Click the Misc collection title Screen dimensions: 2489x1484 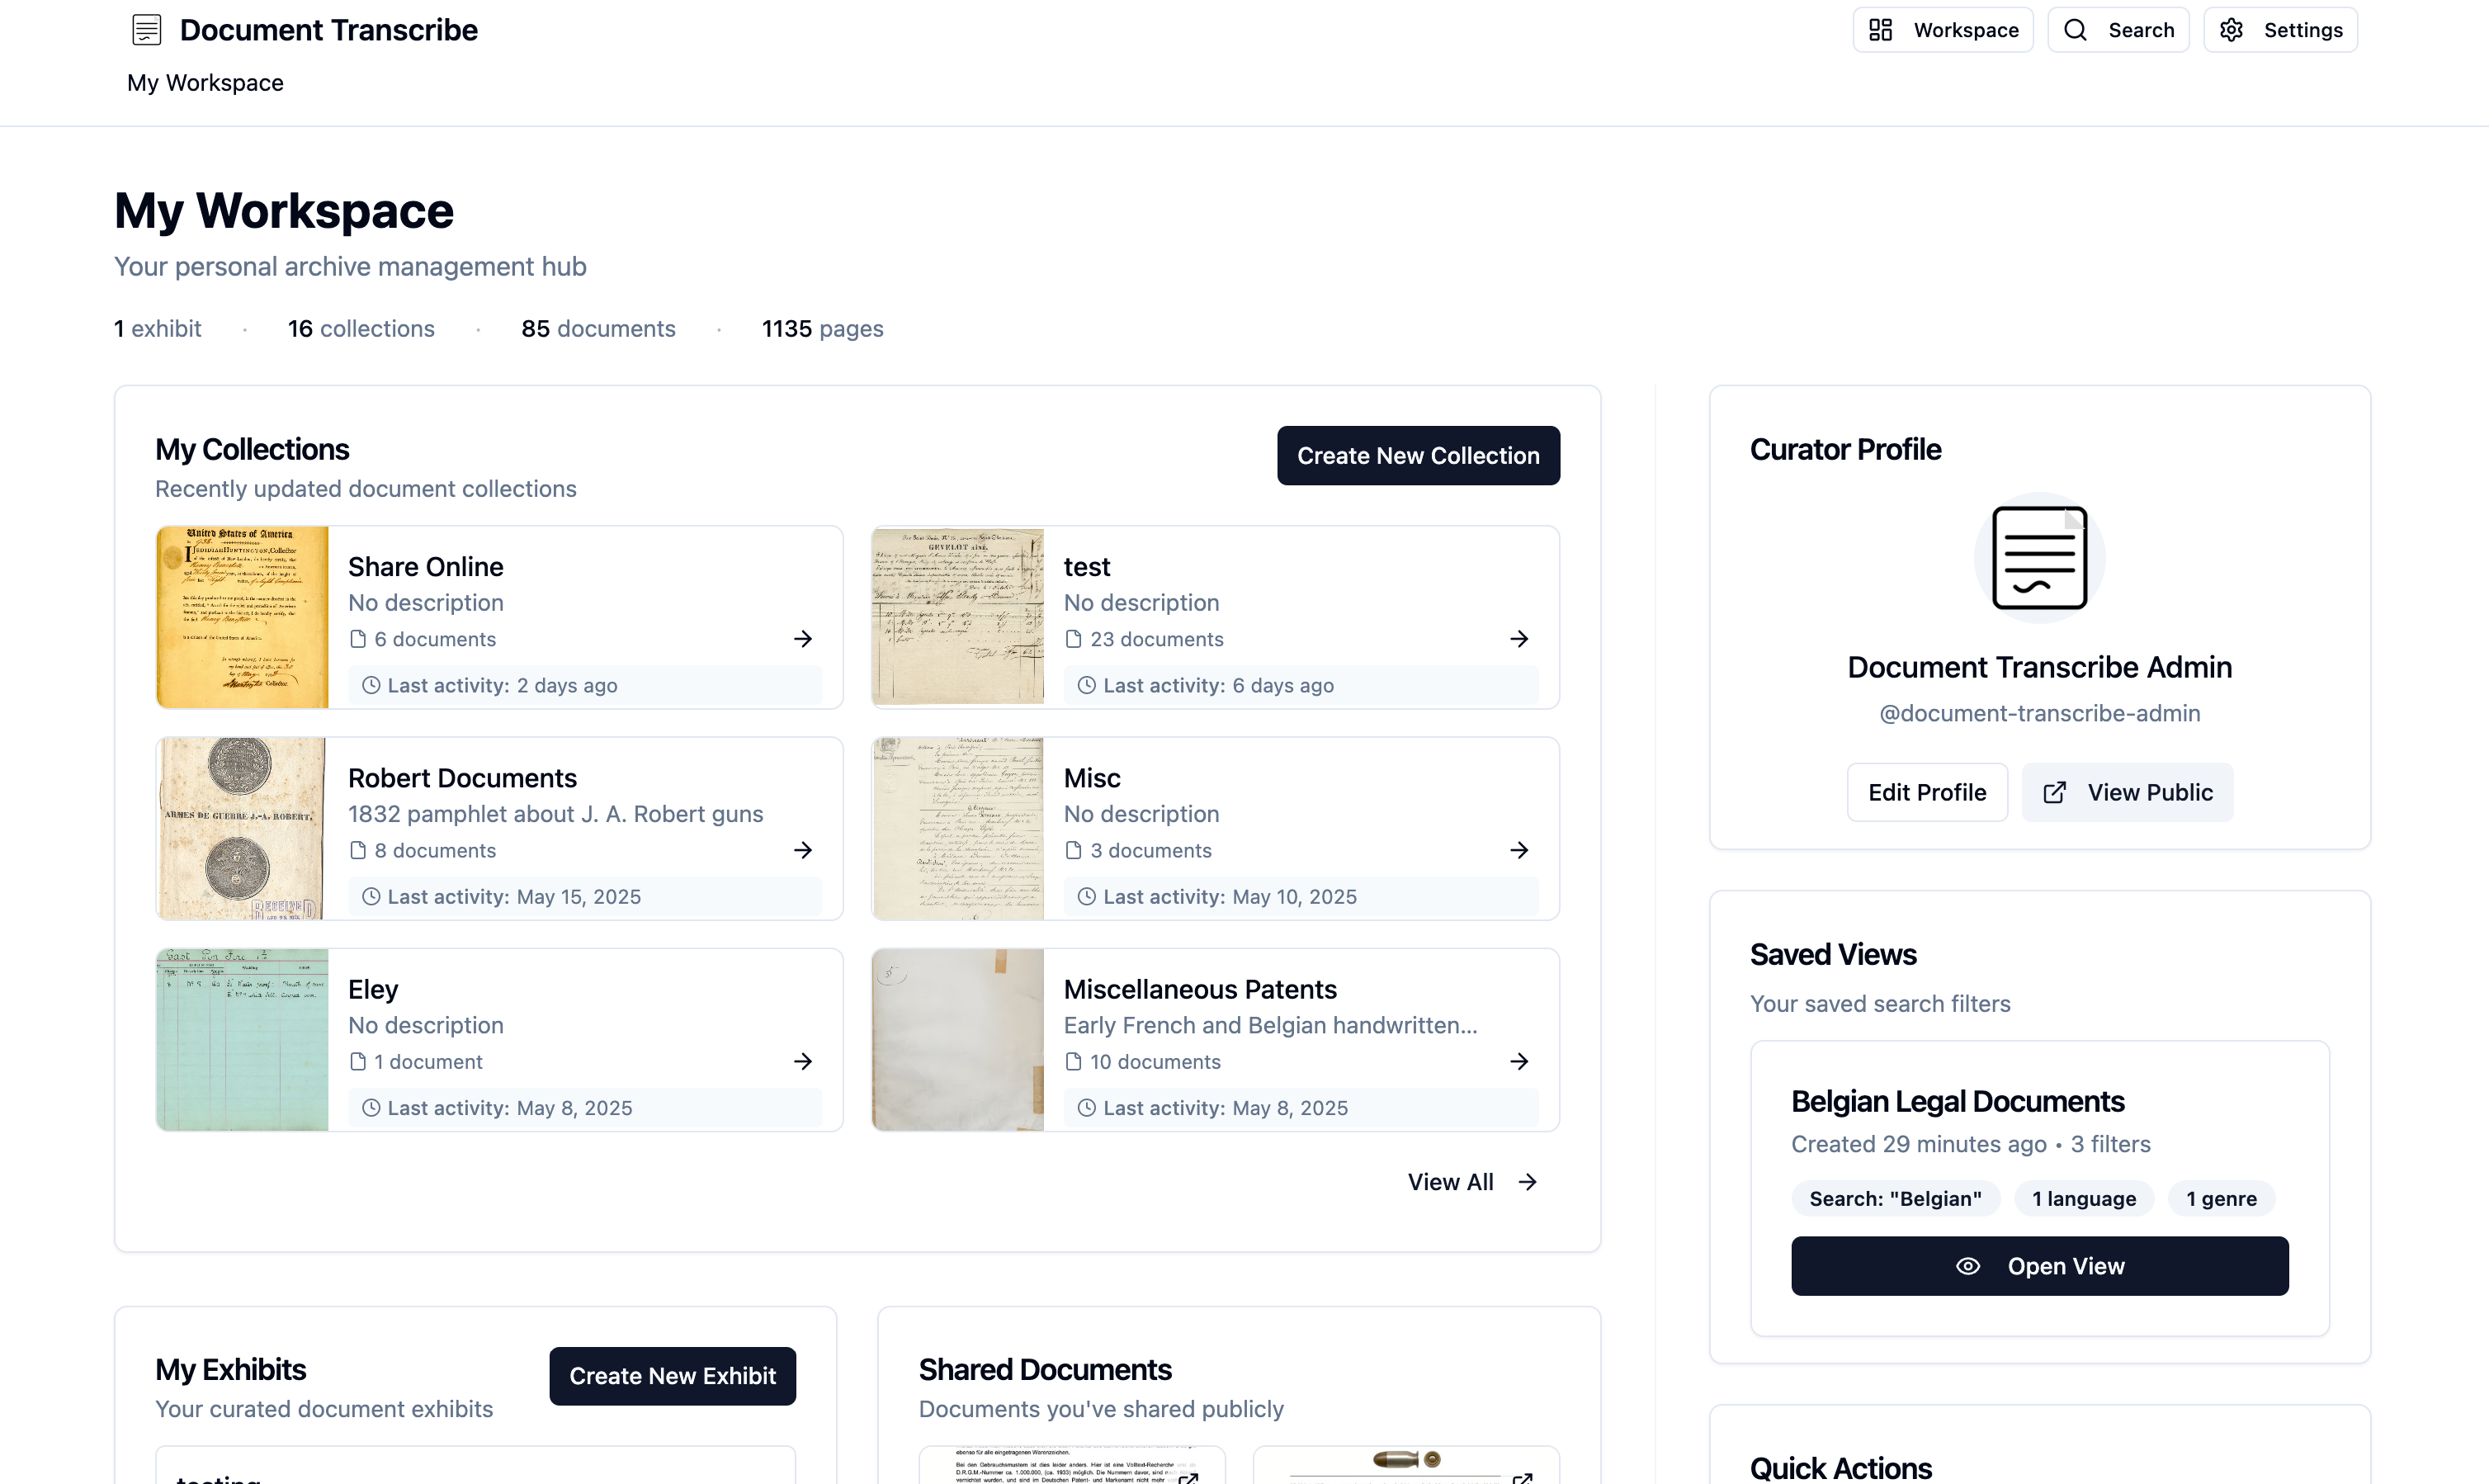point(1092,778)
